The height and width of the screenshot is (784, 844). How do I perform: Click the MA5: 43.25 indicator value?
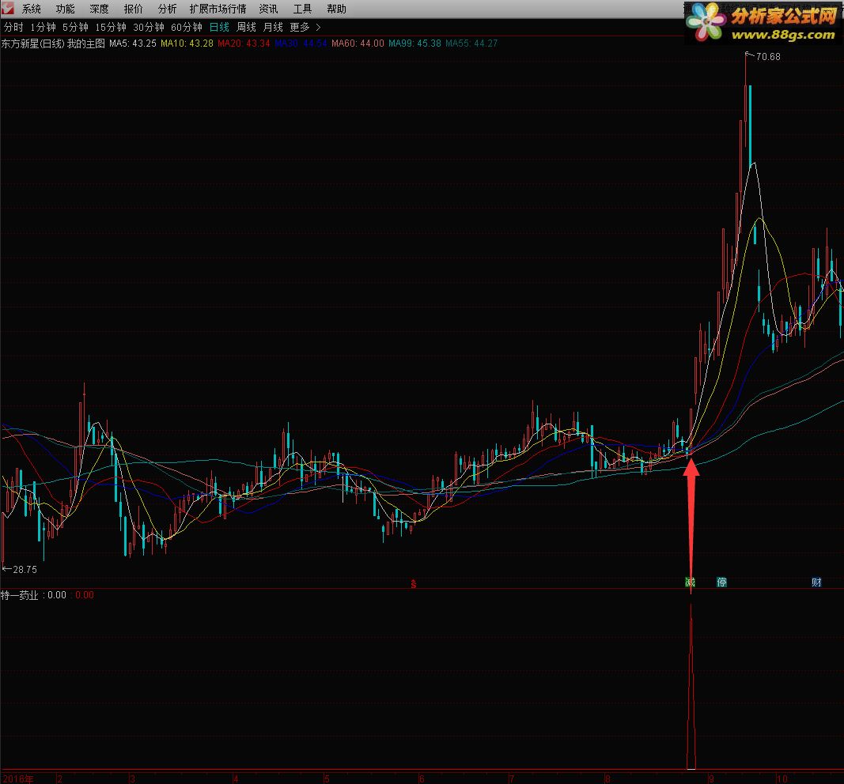click(x=133, y=43)
